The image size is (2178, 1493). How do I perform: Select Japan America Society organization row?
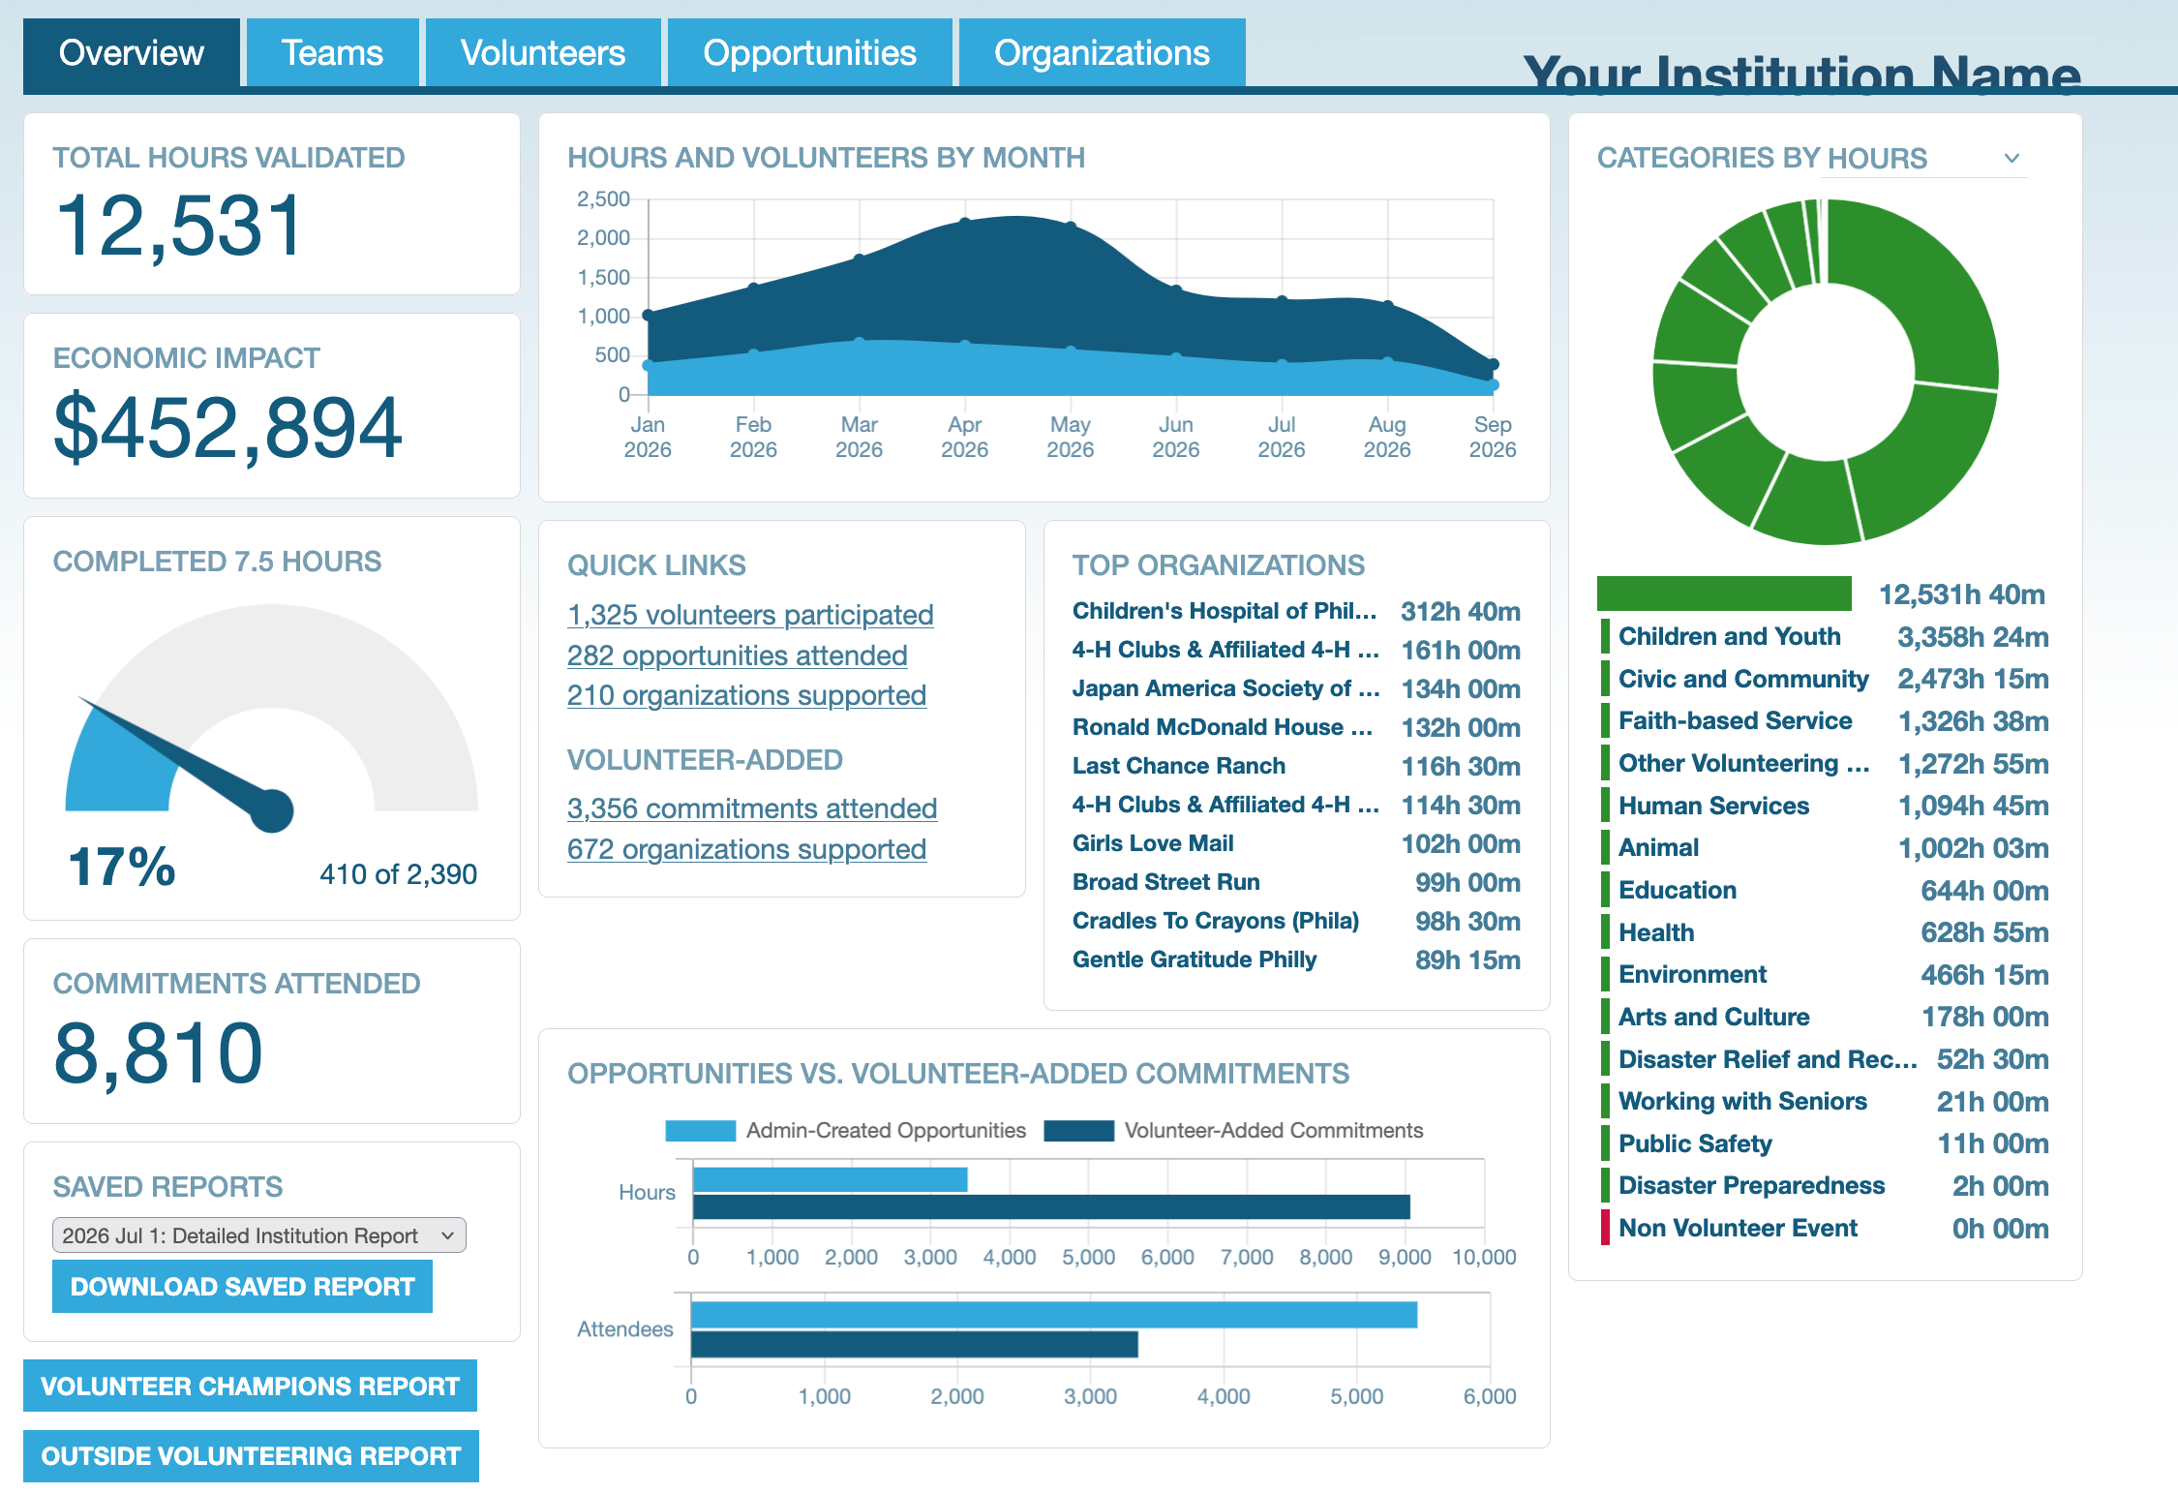[x=1296, y=688]
